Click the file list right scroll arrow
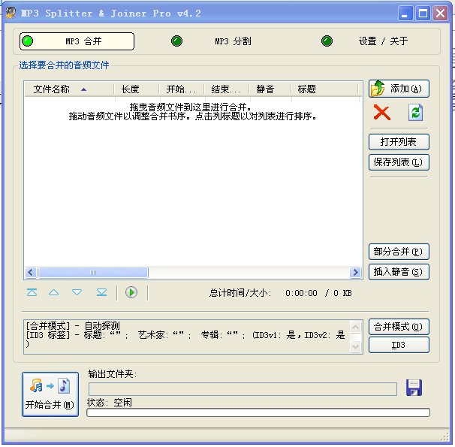Image resolution: width=455 pixels, height=447 pixels. (355, 272)
